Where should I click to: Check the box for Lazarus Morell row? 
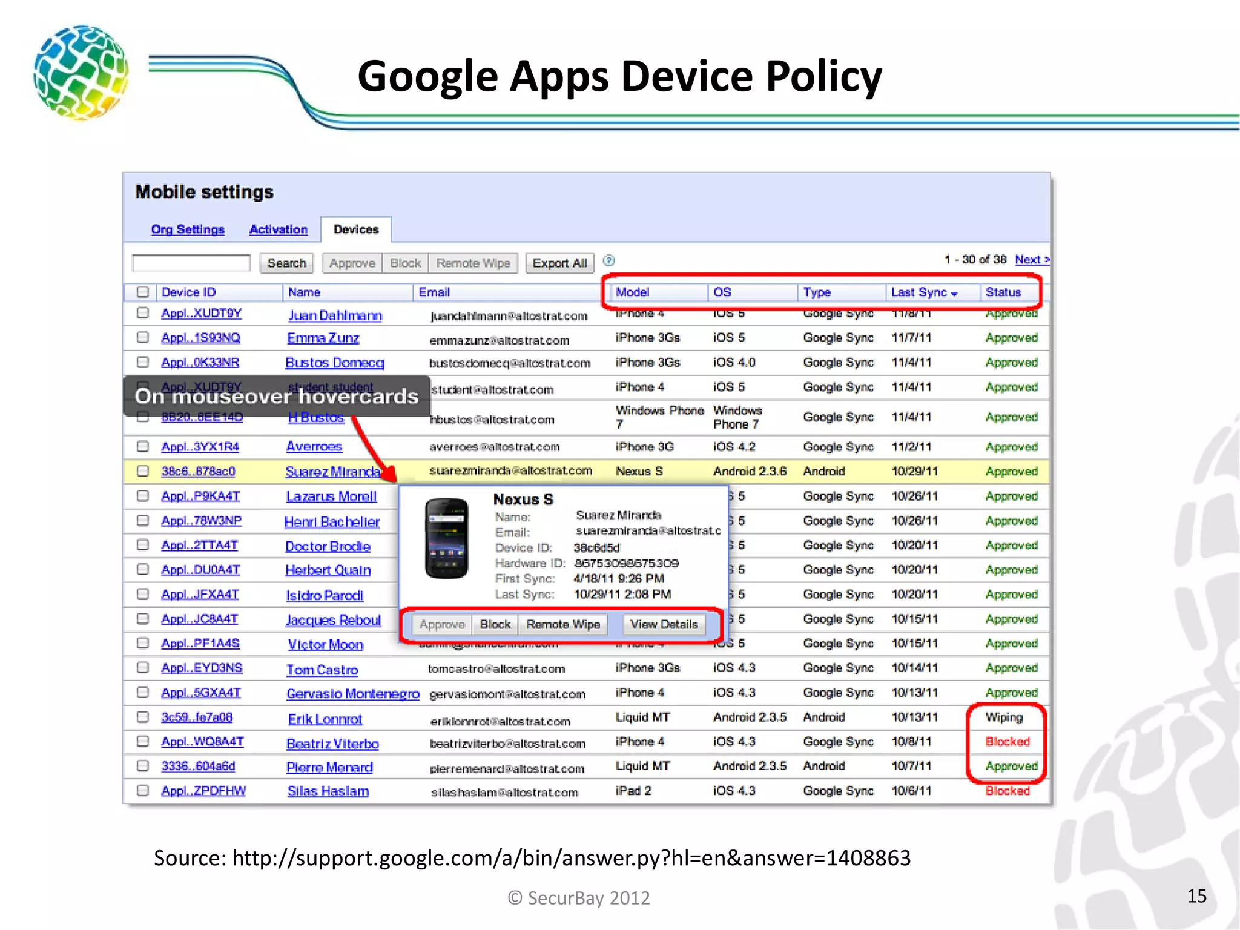pos(143,496)
